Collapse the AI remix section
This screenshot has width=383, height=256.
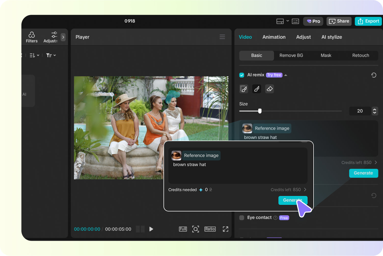tap(286, 75)
